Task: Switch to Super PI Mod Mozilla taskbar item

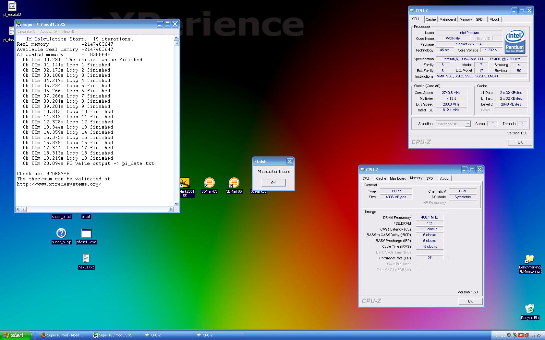Action: tap(64, 335)
